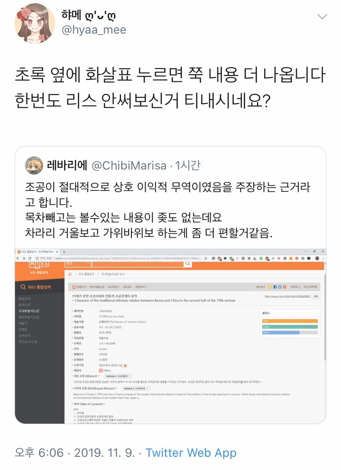Click the blue Share usage bar
The width and height of the screenshot is (341, 470).
pyautogui.click(x=281, y=332)
